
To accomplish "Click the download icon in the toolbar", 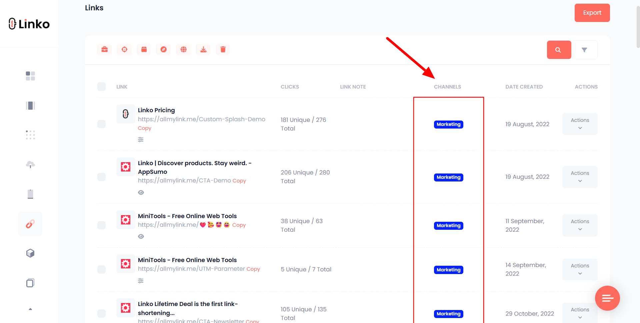I will point(203,50).
